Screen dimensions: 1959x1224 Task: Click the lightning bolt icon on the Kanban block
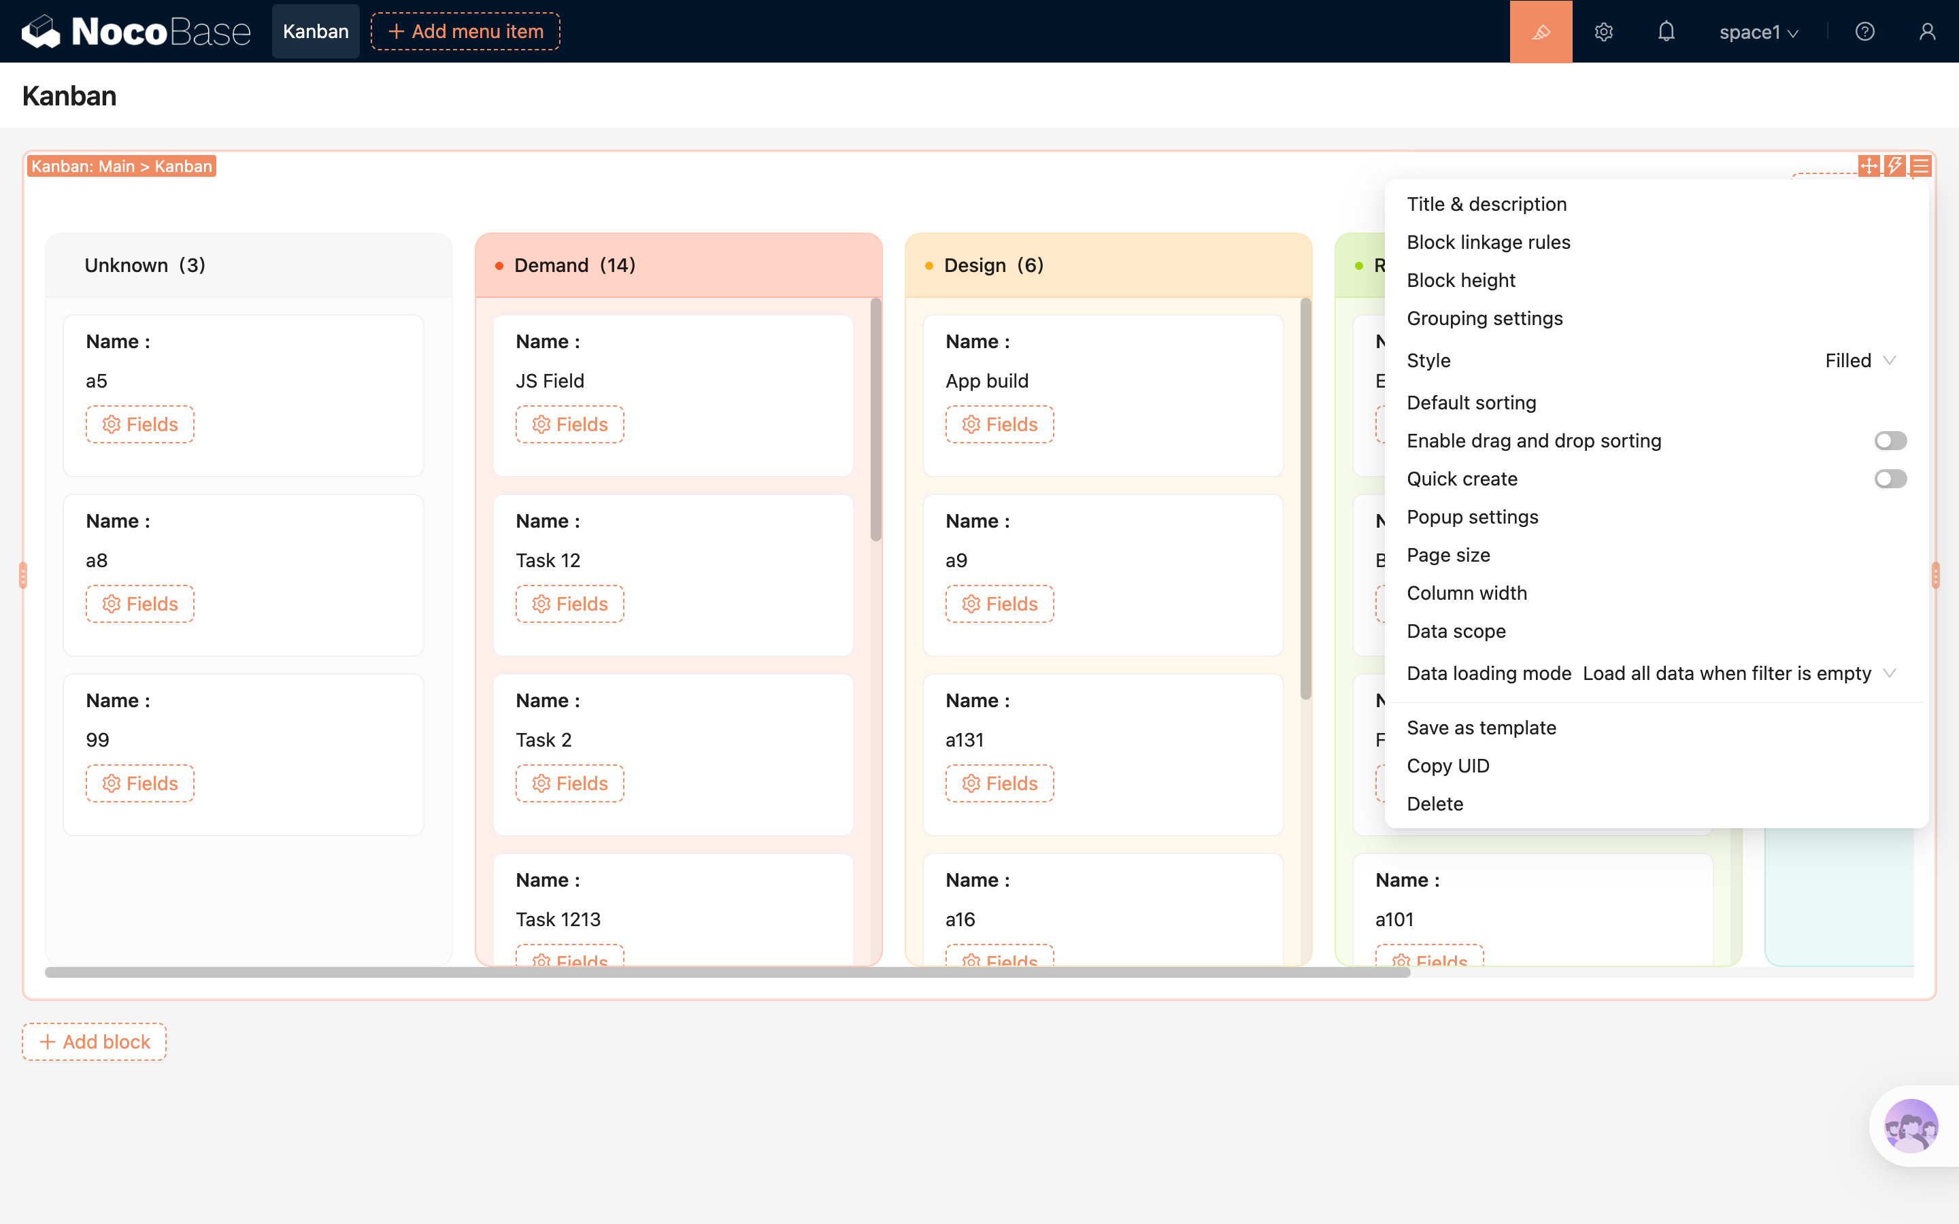click(1894, 166)
